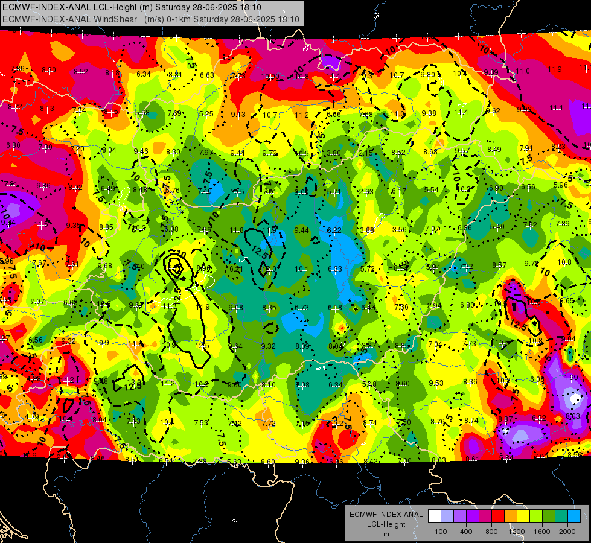Click the sky blue legend swatch above 2000
Screen dimensions: 591x543
click(574, 516)
